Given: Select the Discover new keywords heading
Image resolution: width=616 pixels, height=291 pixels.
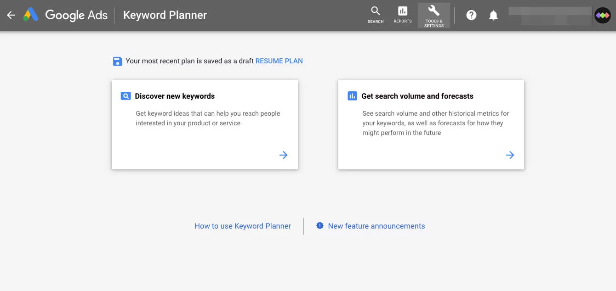Looking at the screenshot, I should coord(175,96).
